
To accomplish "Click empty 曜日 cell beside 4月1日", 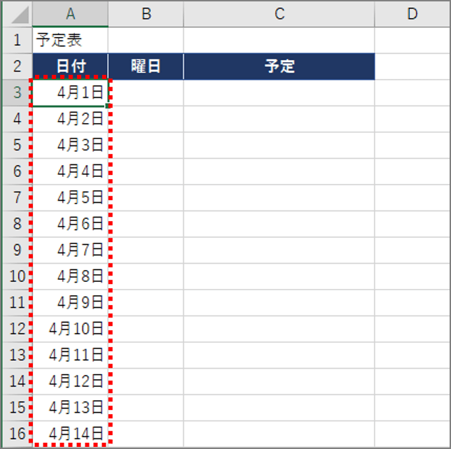I will pos(146,92).
